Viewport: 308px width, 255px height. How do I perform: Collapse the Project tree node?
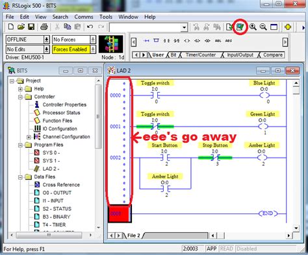coord(12,81)
